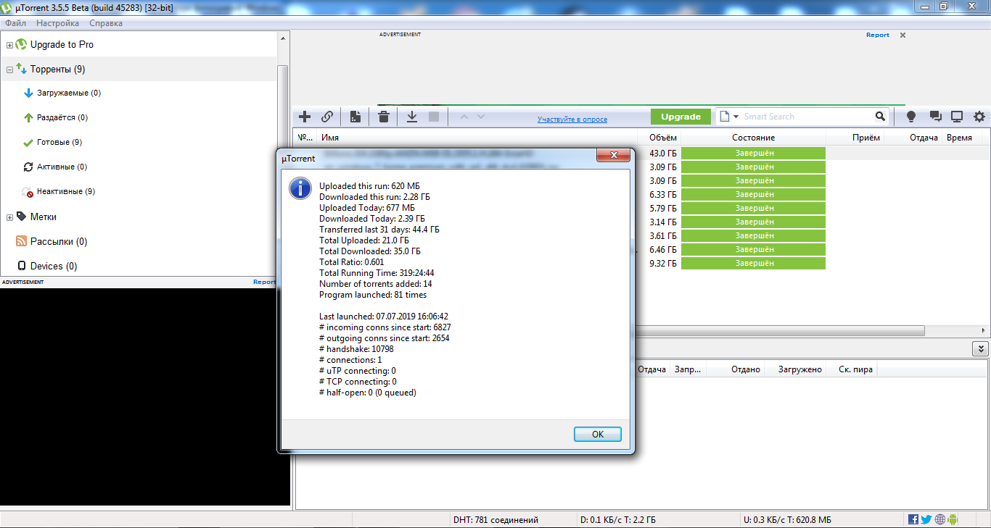991x528 pixels.
Task: Select Загружаемые (0) category
Action: pyautogui.click(x=69, y=93)
